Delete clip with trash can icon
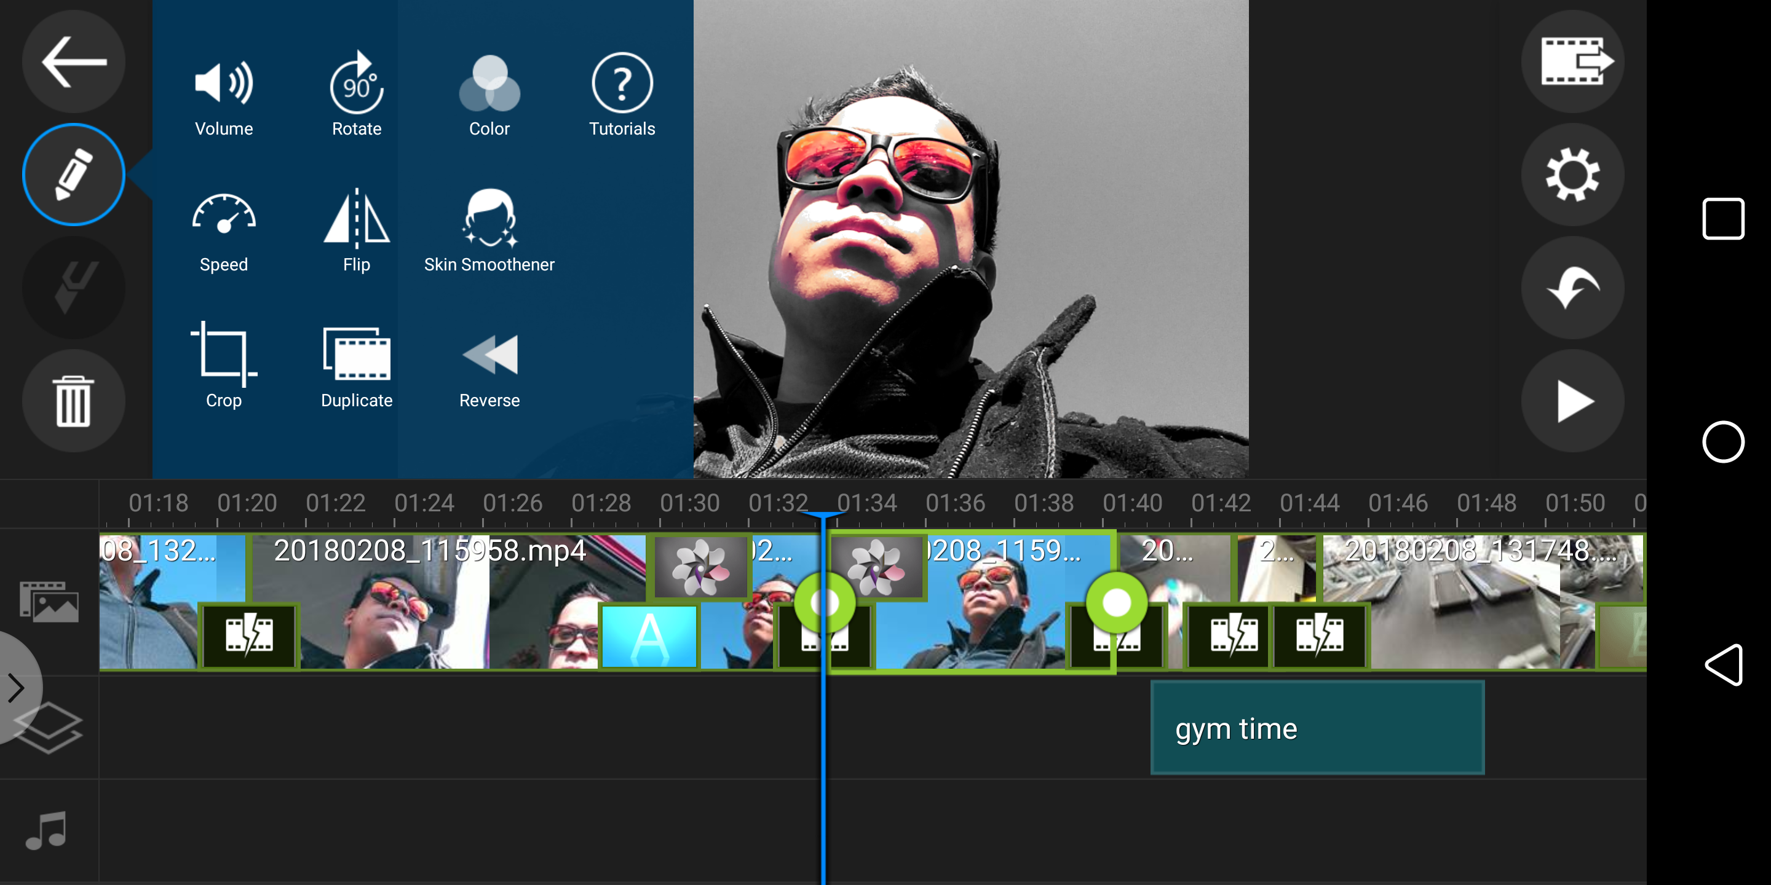 74,401
